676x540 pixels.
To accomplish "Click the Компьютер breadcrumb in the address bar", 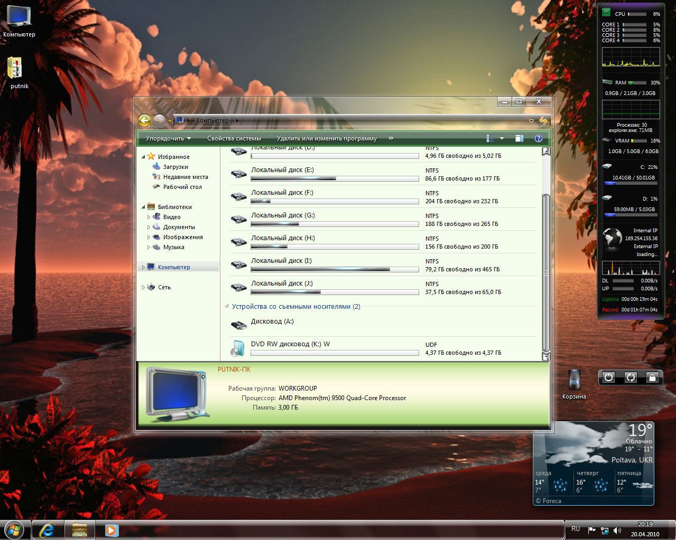I will pos(212,120).
